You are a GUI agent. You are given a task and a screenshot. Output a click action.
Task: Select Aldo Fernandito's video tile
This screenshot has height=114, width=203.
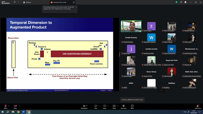coord(172,26)
